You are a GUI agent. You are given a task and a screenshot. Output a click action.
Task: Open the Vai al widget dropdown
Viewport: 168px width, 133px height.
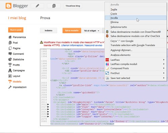91,30
